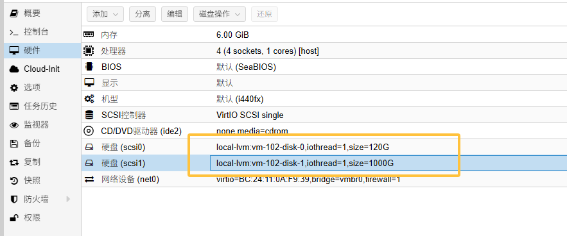
Task: Click the floppy disk icon beside 备份
Action: (x=13, y=144)
